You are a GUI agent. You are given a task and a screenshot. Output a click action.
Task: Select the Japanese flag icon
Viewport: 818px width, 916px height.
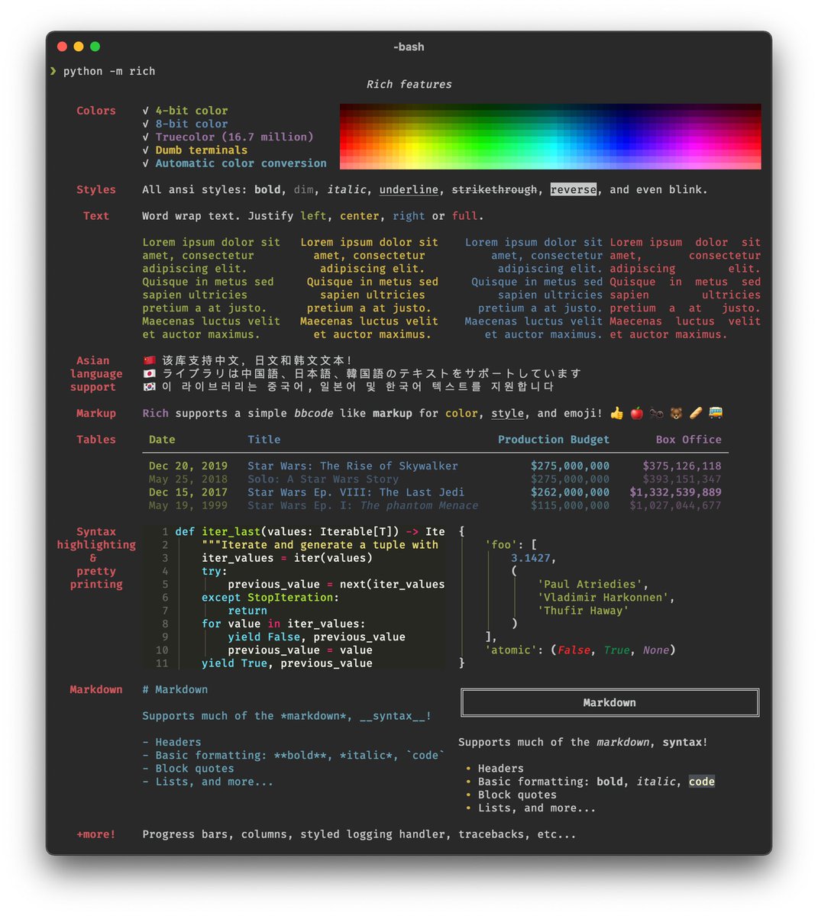[x=150, y=373]
